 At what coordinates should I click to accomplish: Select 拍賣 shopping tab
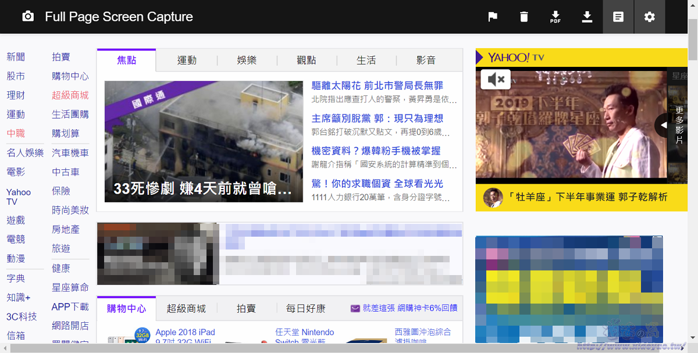point(246,308)
